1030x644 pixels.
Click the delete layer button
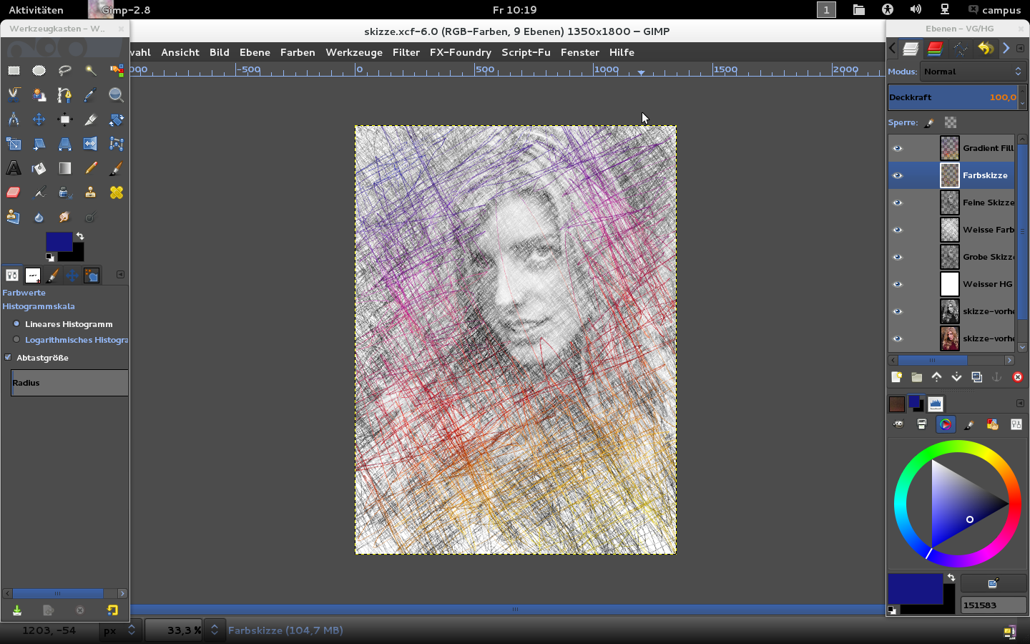click(1017, 377)
